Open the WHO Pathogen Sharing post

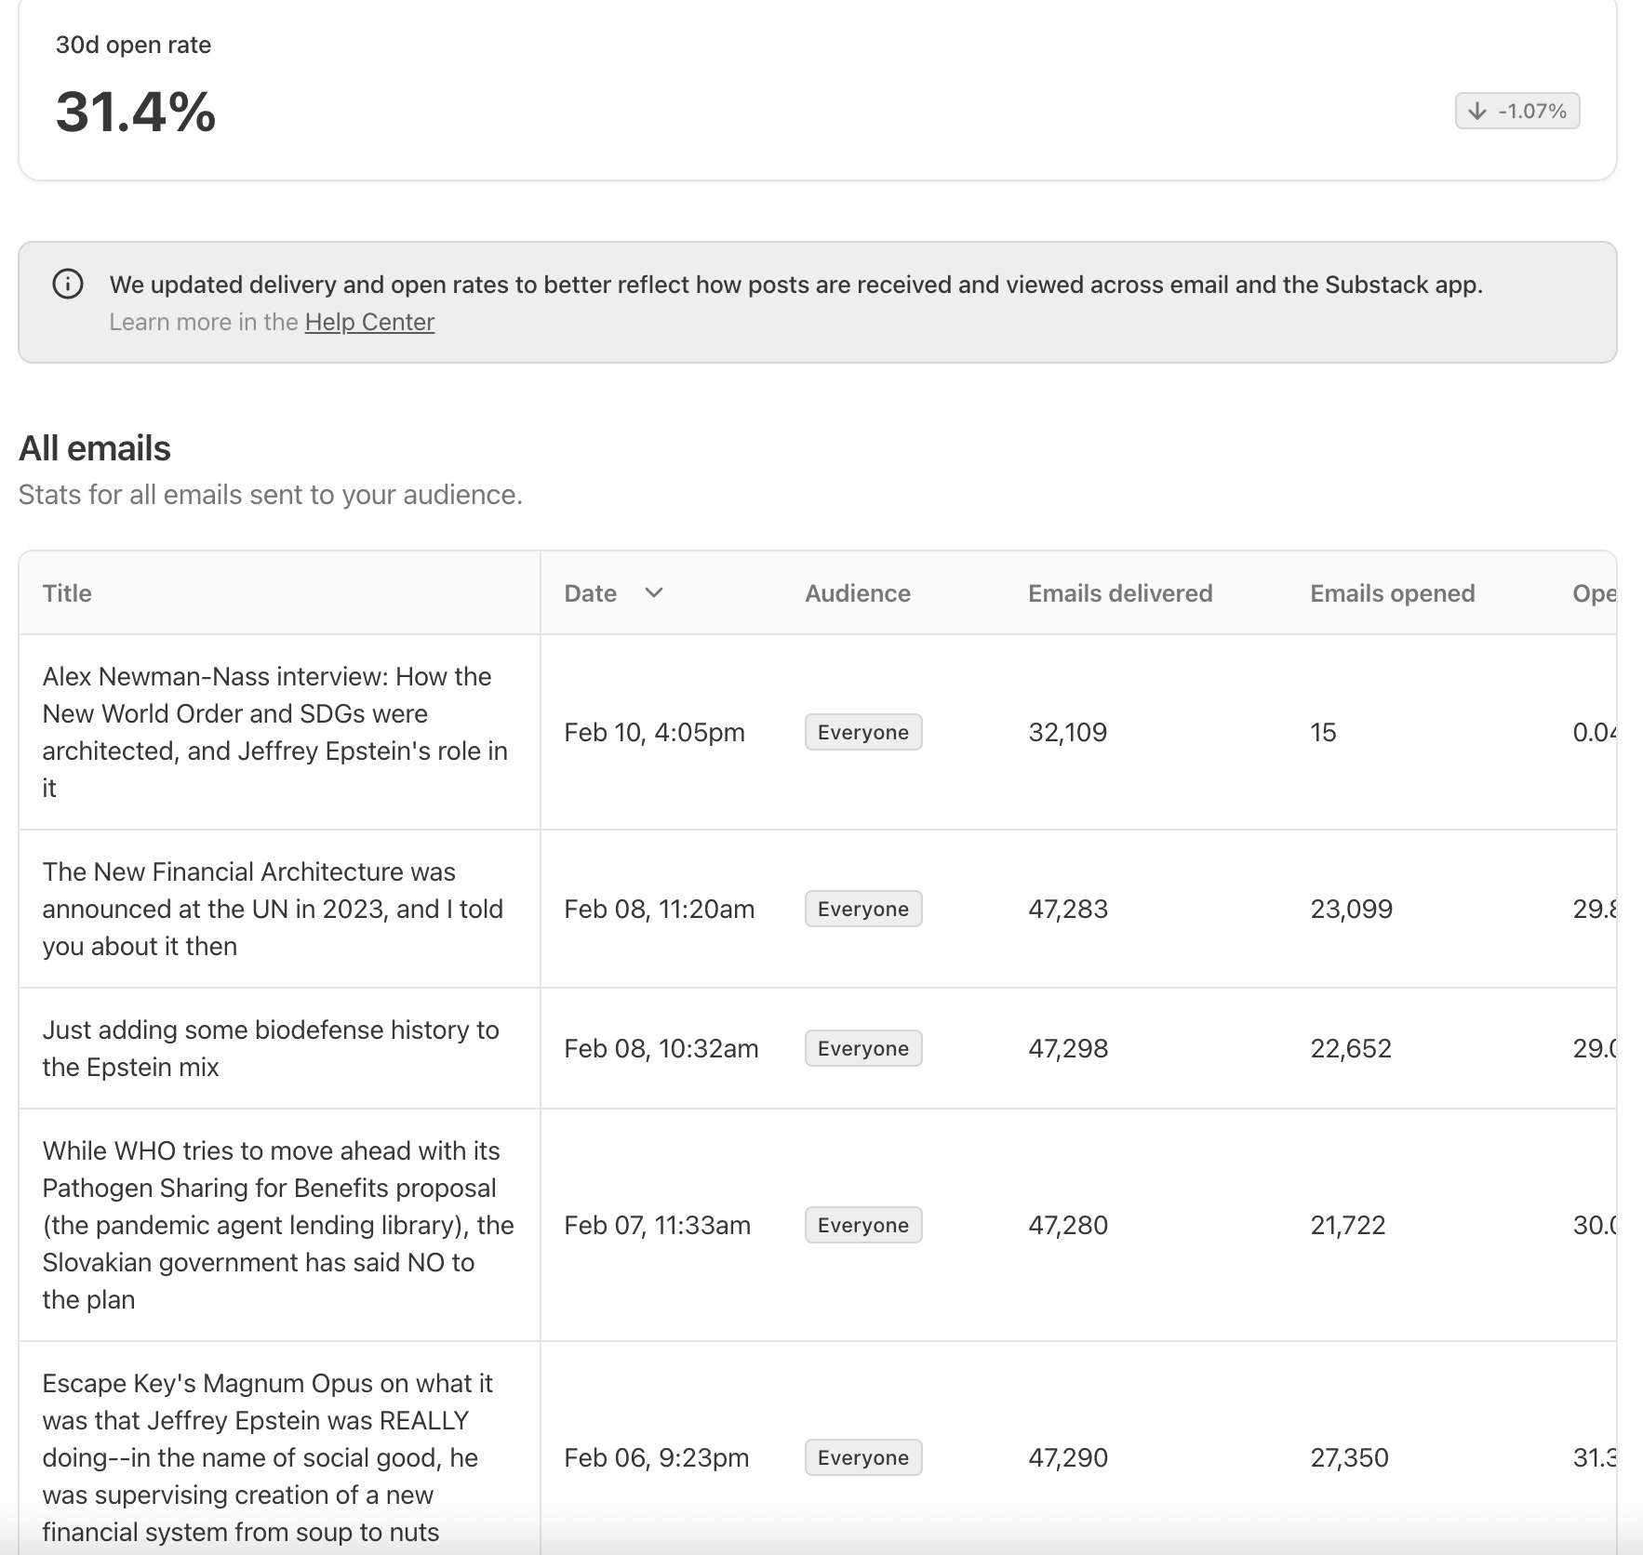pos(277,1225)
